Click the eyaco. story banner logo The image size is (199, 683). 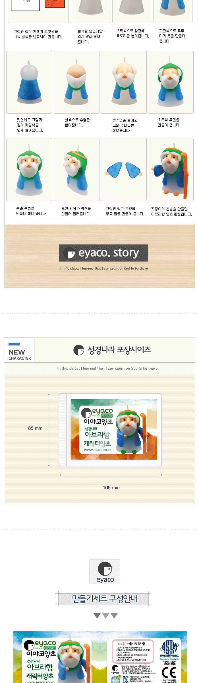(x=103, y=253)
